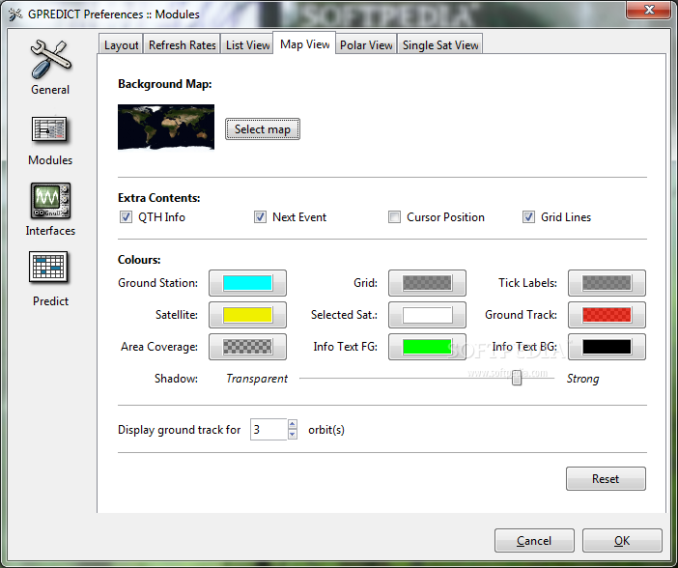
Task: Select the Modules section icon
Action: [x=49, y=129]
